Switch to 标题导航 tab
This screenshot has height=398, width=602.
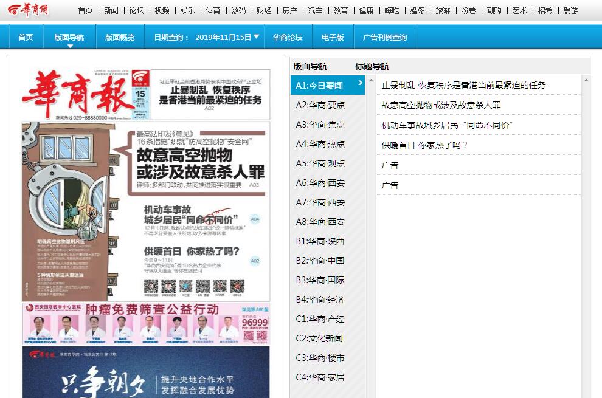tap(372, 66)
